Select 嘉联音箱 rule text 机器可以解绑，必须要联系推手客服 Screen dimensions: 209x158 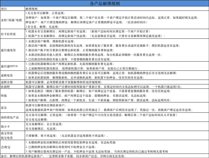pyautogui.click(x=53, y=82)
